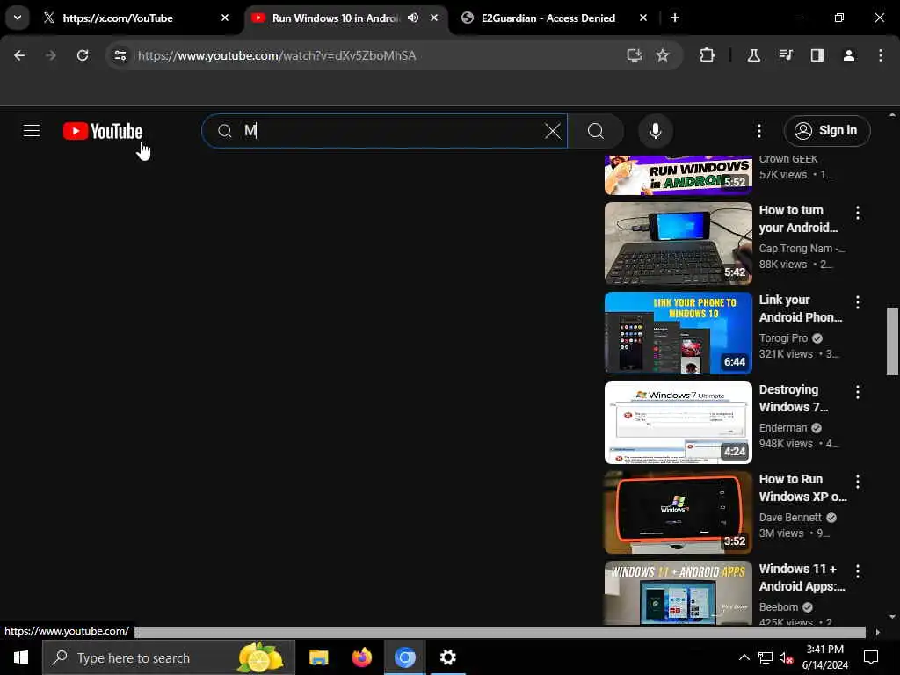This screenshot has width=900, height=675.
Task: Go back in browser history
Action: (x=19, y=55)
